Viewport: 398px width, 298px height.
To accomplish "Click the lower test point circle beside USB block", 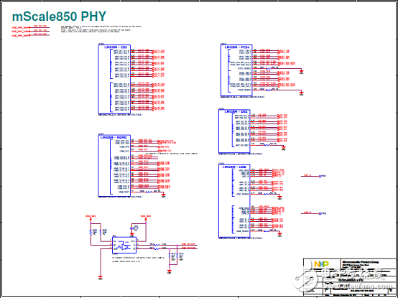I will [320, 213].
